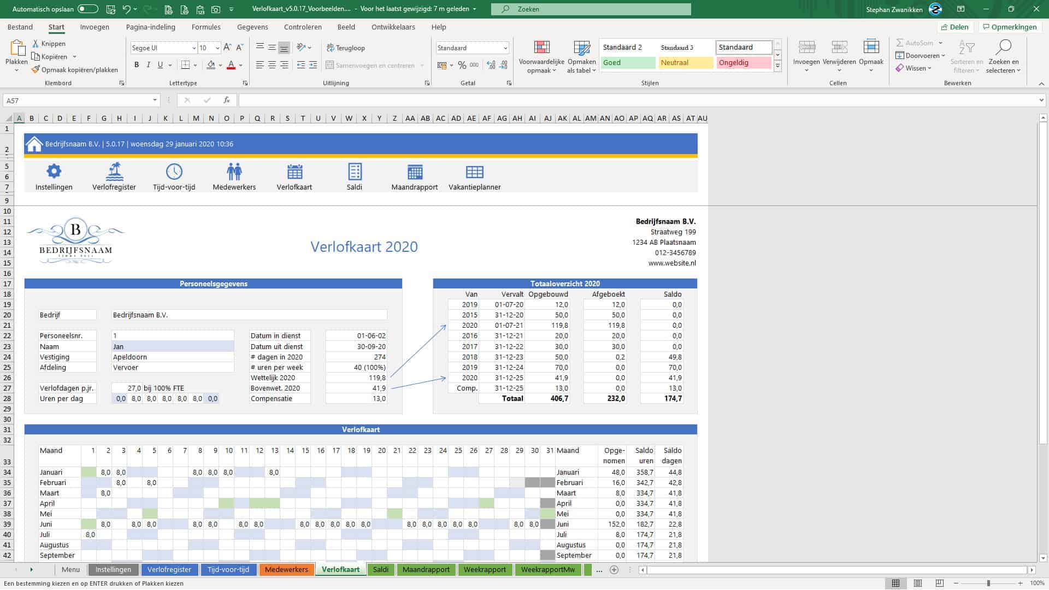This screenshot has height=590, width=1049.
Task: Switch to the Saldi sheet tab
Action: [x=380, y=569]
